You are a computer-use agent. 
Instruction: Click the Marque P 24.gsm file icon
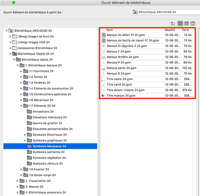pyautogui.click(x=104, y=63)
